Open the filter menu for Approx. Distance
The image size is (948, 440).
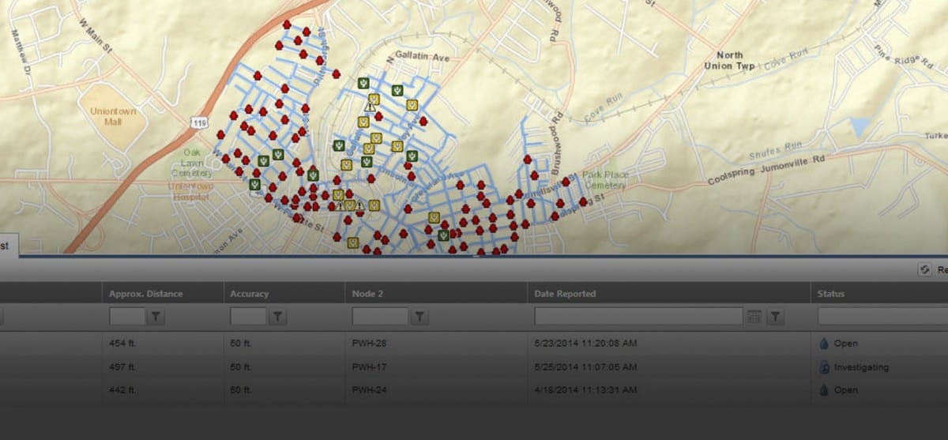click(x=156, y=317)
